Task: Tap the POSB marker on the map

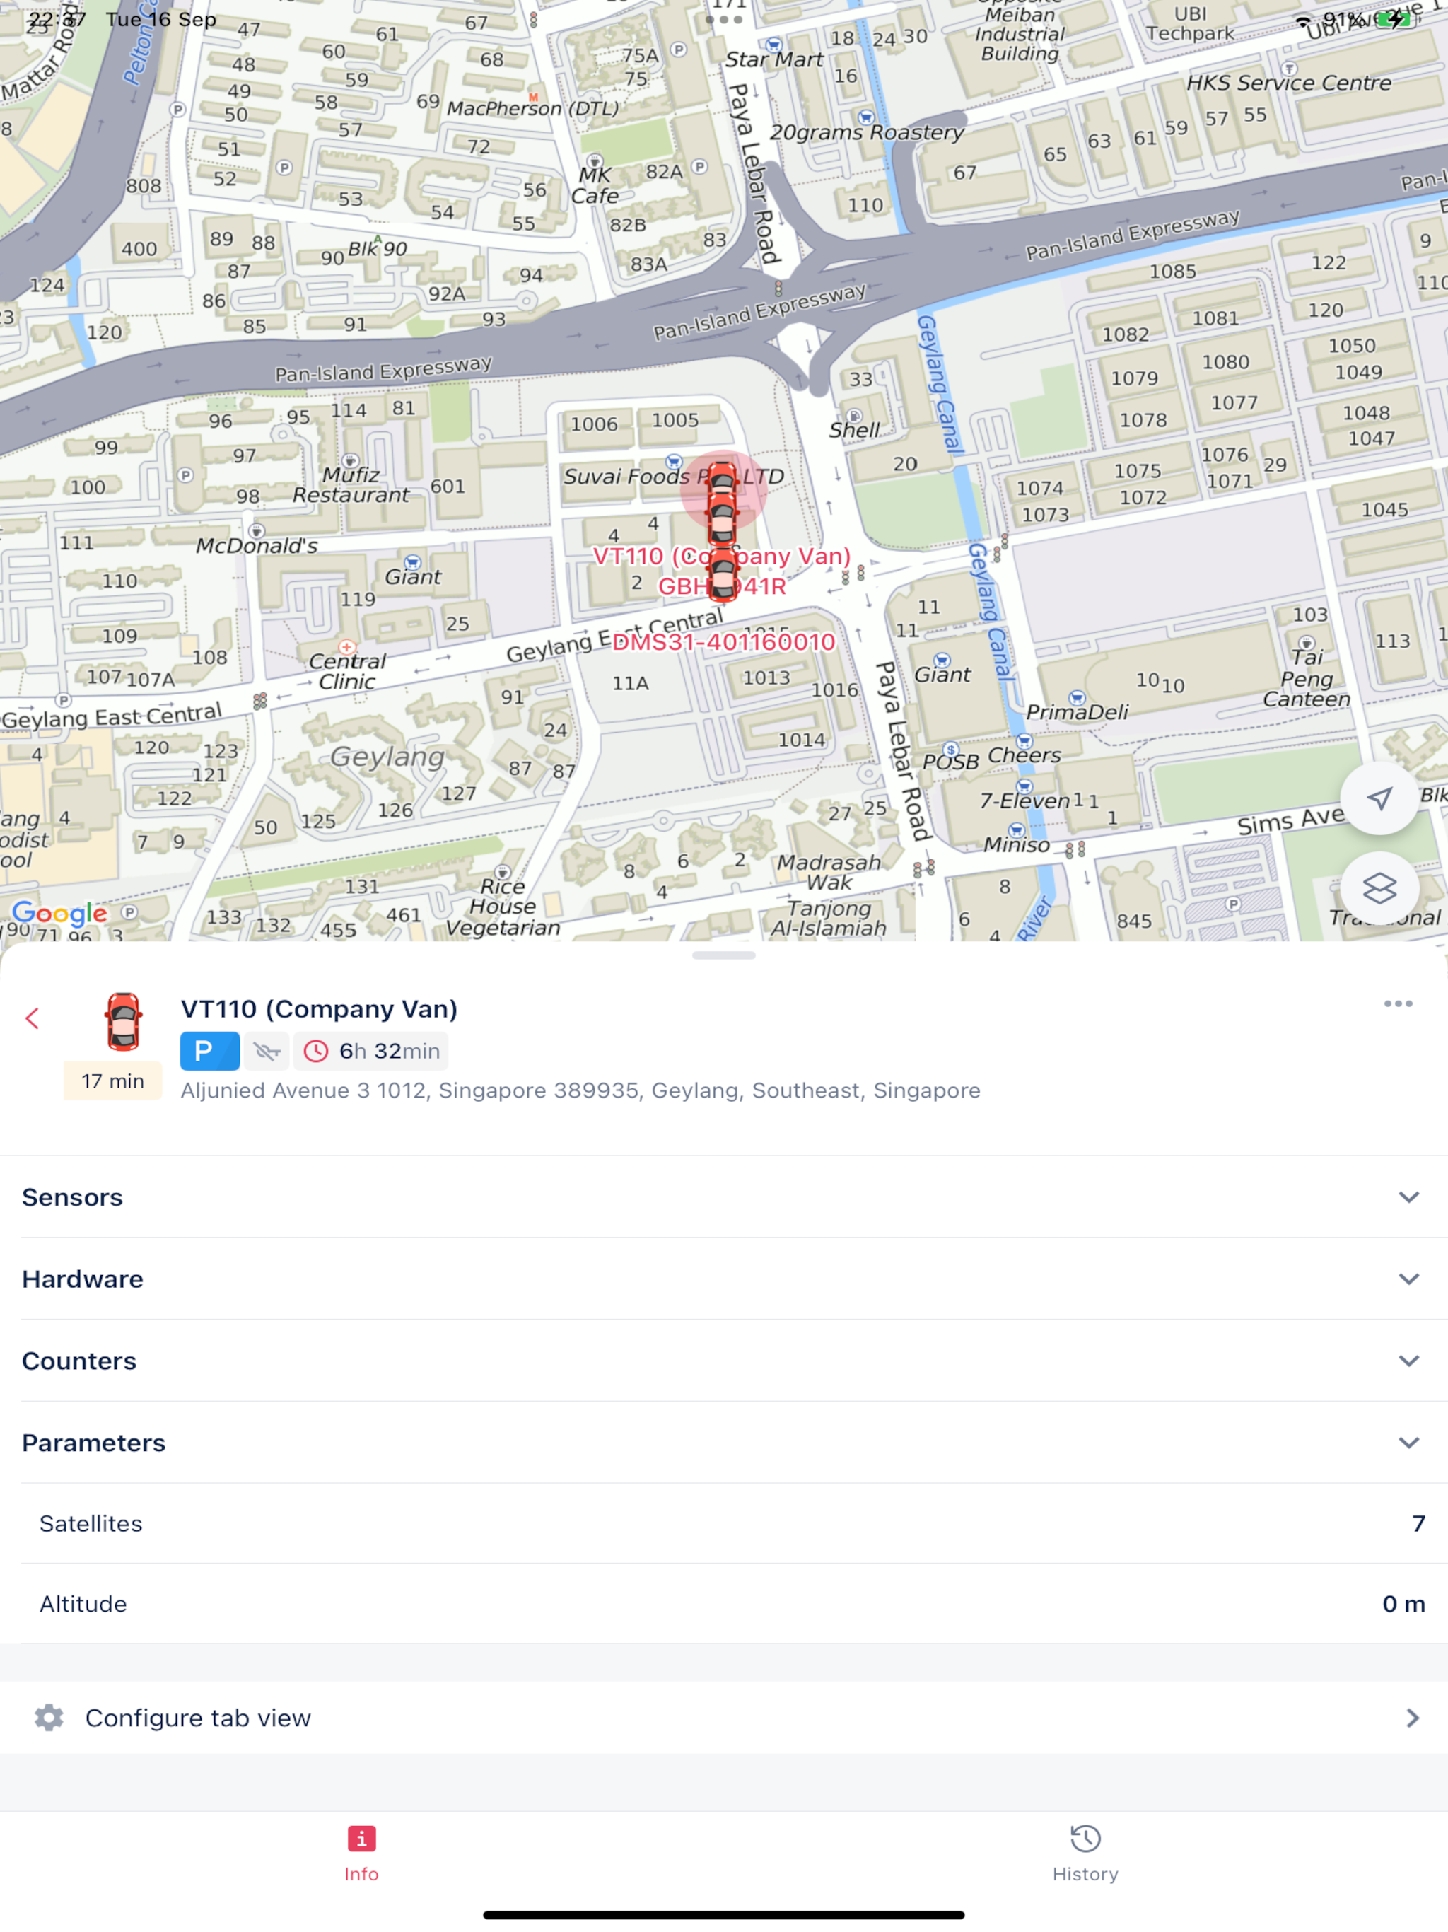Action: [951, 758]
